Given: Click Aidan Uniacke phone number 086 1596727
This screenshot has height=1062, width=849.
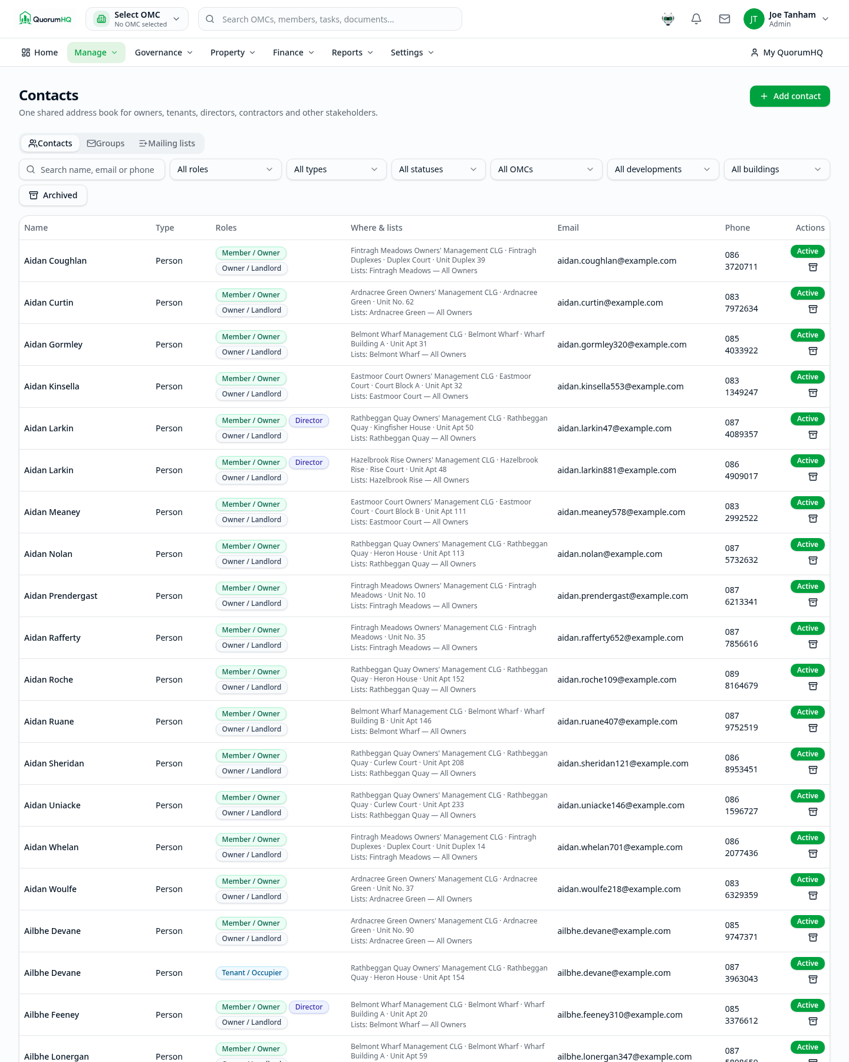Looking at the screenshot, I should [741, 805].
